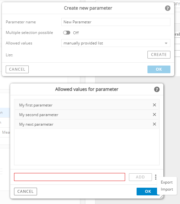Cancel the Allowed values dialog
180x204 pixels.
click(x=26, y=192)
